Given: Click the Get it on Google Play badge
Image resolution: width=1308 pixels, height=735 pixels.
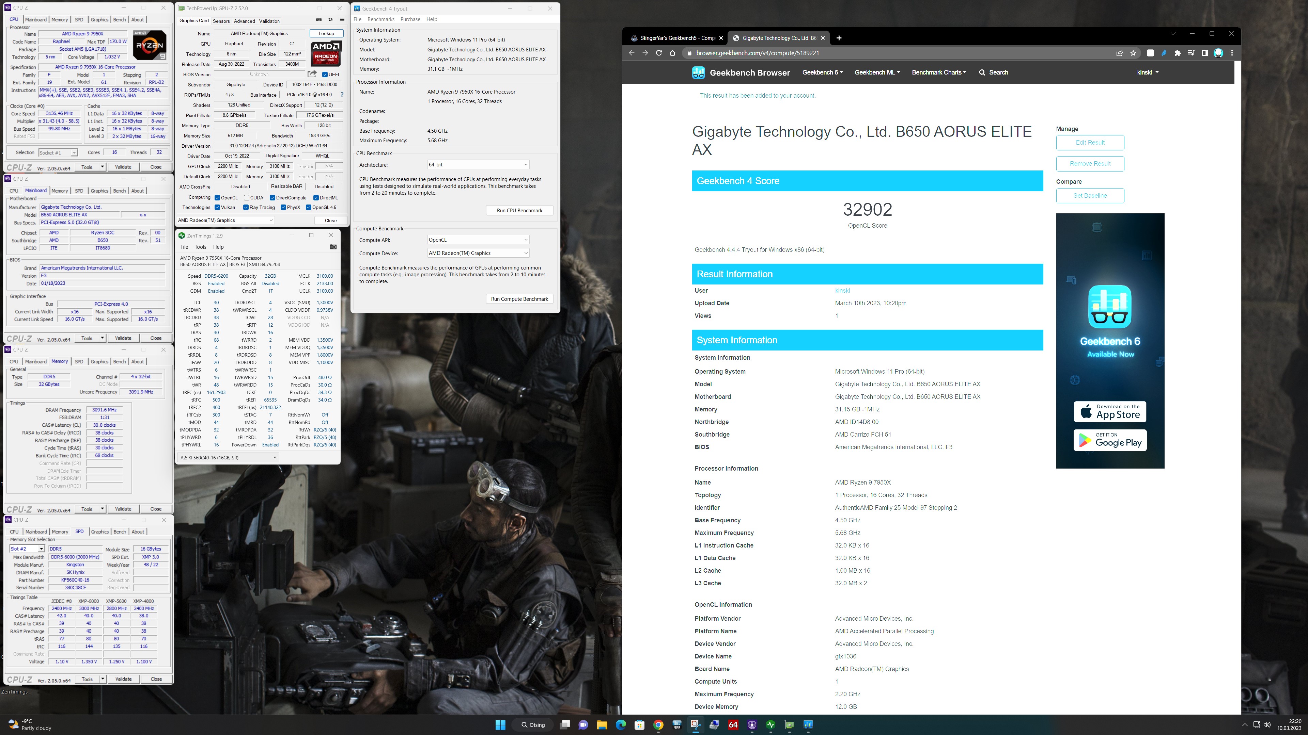Looking at the screenshot, I should click(x=1110, y=440).
